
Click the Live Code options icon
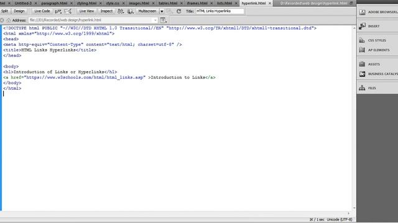click(58, 11)
